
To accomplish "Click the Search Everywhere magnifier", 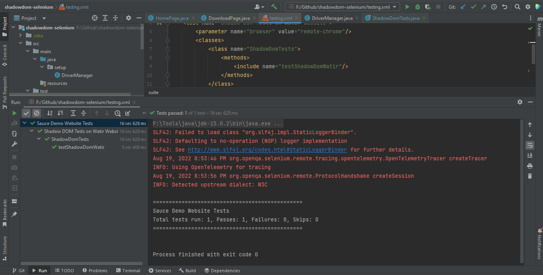I will [x=517, y=7].
